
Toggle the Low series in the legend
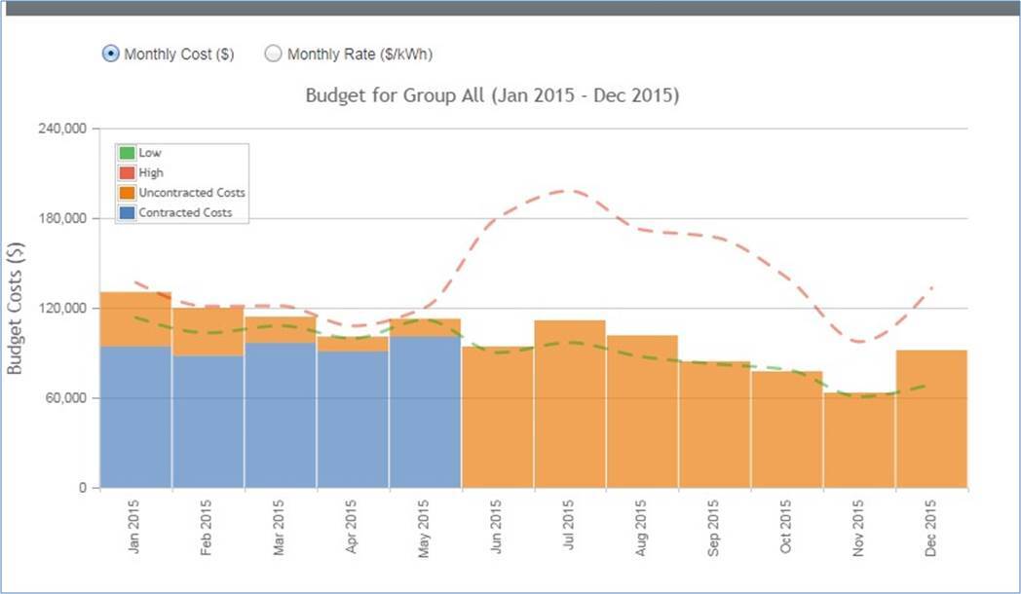coord(146,152)
